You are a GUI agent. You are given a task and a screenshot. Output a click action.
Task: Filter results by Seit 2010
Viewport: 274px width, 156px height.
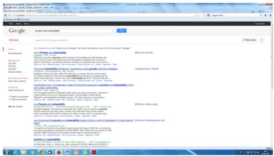pyautogui.click(x=12, y=69)
